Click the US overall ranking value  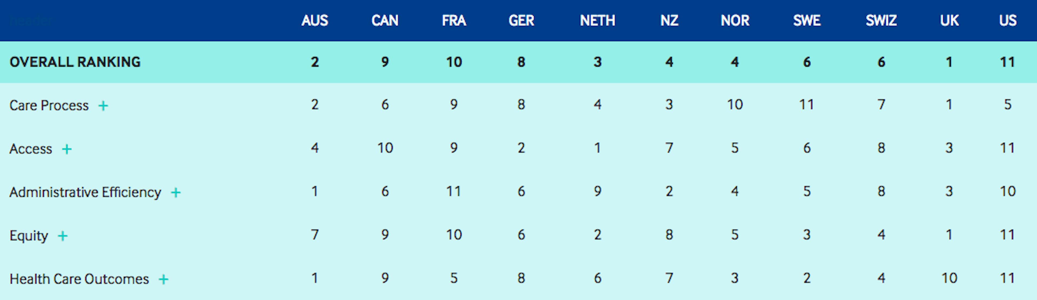pos(1008,62)
